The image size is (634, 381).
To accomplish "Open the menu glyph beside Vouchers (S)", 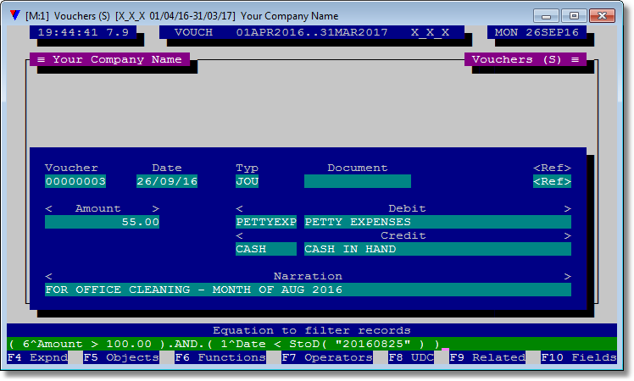I will (x=575, y=59).
